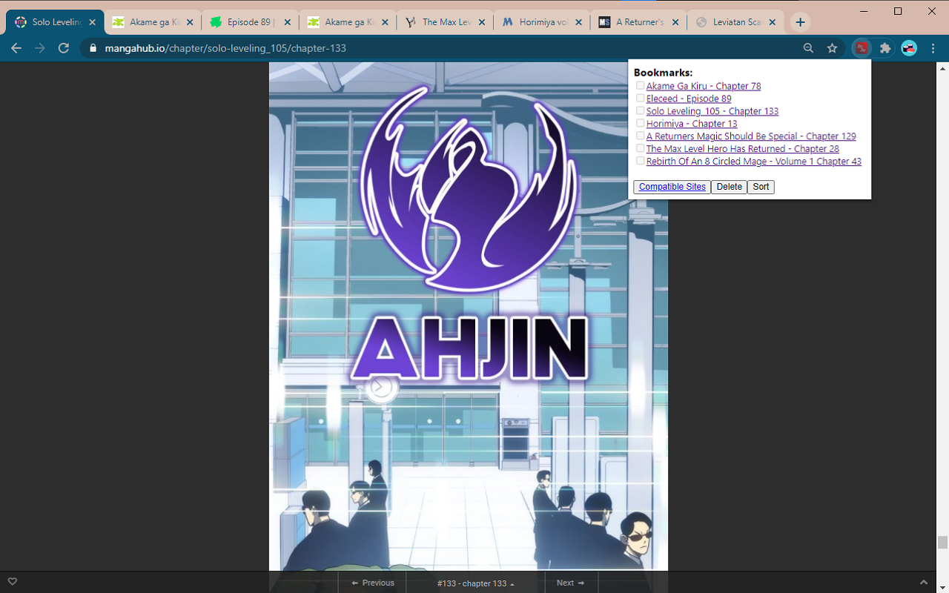This screenshot has height=593, width=949.
Task: Tick the A Returners Magic bookmark checkbox
Action: click(x=641, y=136)
